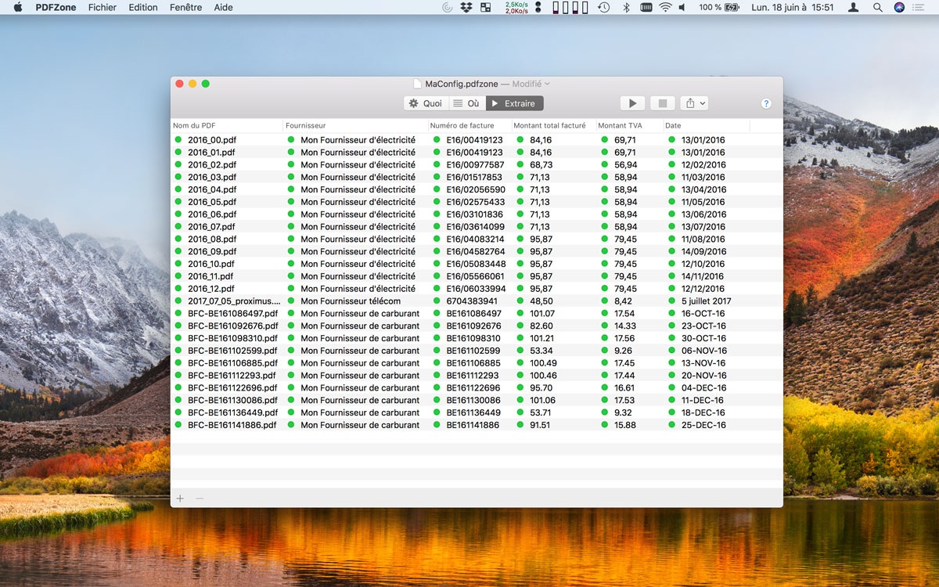Switch to the Où tab
The width and height of the screenshot is (939, 587).
coord(466,103)
